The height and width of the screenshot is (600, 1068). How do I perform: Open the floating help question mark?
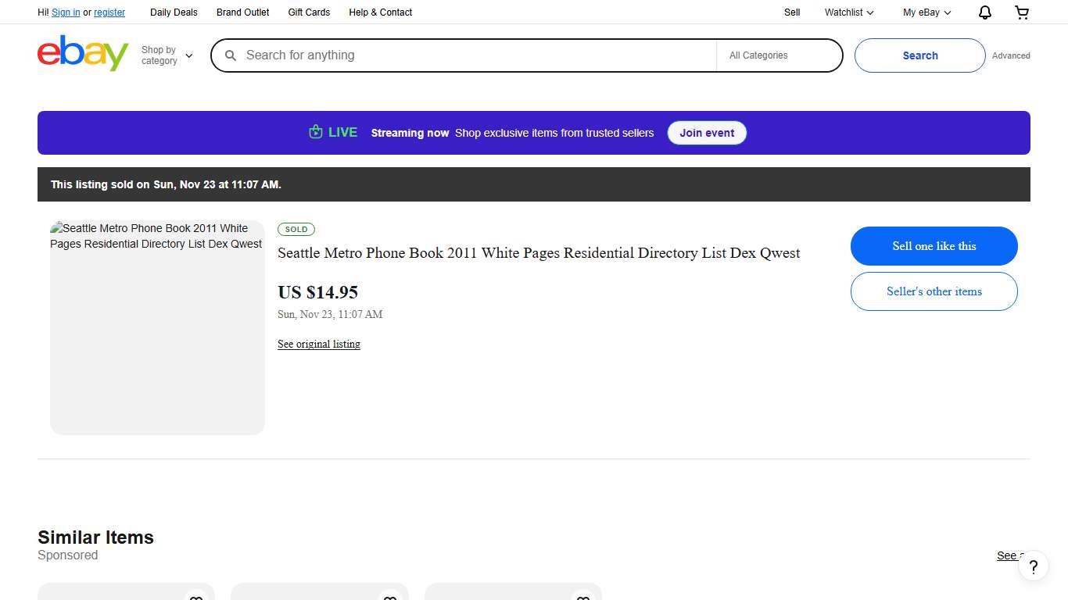(1033, 566)
